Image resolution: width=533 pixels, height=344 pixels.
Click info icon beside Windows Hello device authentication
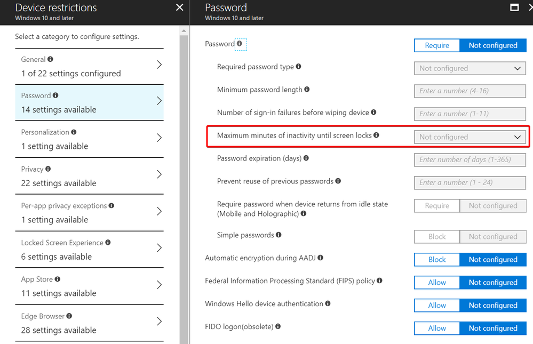tap(328, 303)
